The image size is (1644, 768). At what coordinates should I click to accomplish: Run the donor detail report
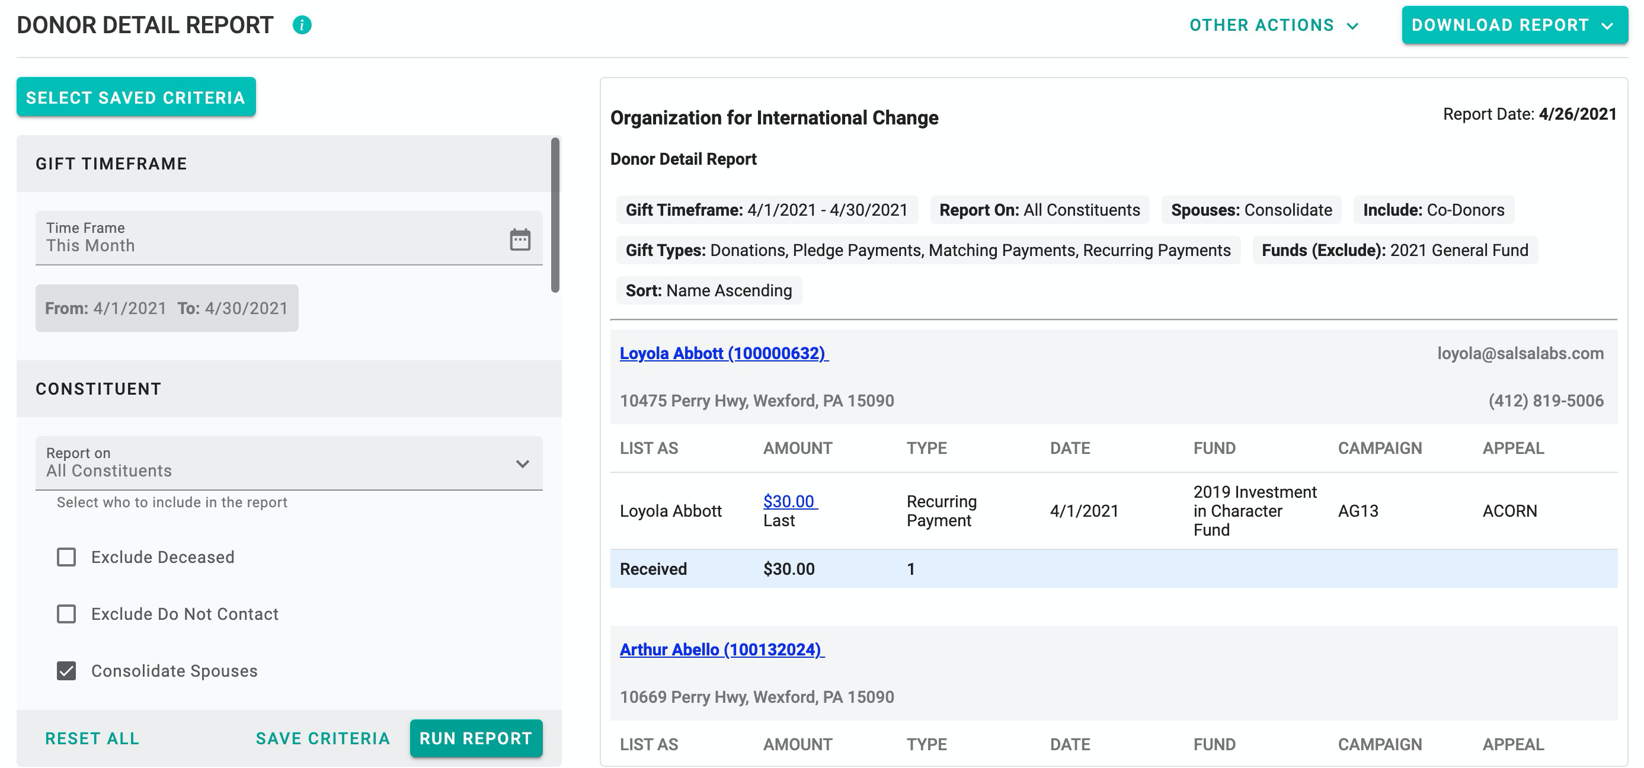coord(476,738)
